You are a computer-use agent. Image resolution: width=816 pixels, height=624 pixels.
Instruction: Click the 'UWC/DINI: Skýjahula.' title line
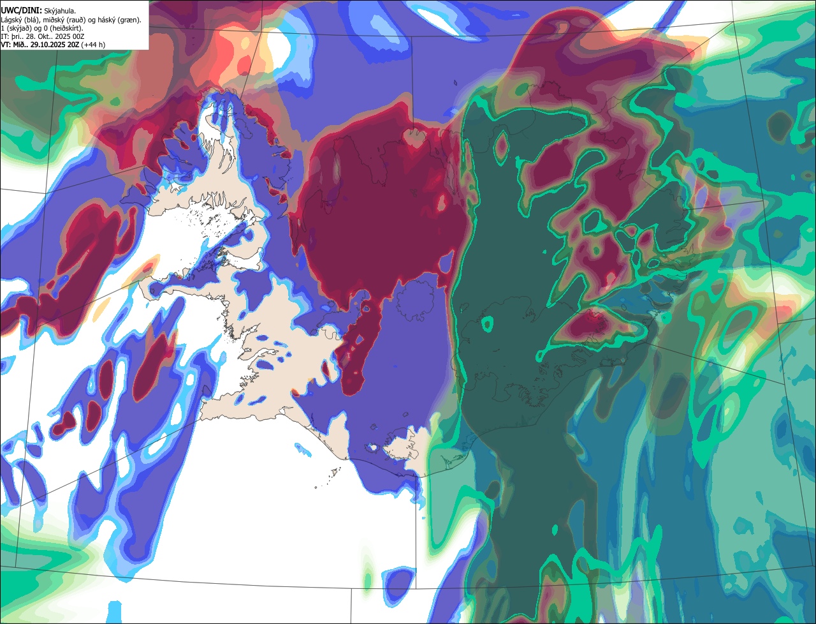(38, 11)
